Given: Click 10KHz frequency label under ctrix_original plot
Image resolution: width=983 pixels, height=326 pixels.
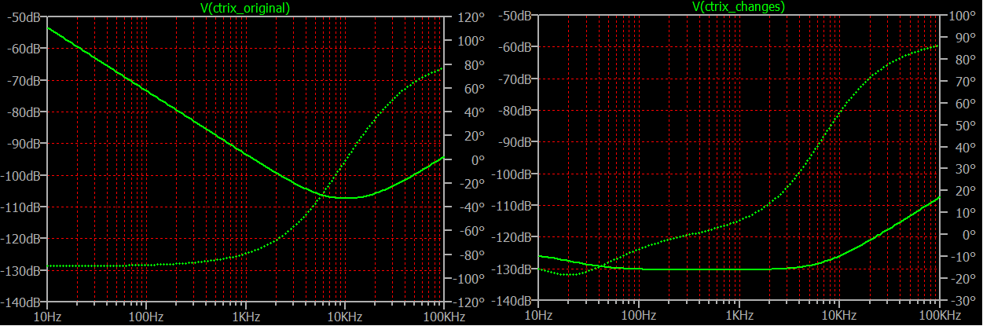Looking at the screenshot, I should tap(345, 316).
